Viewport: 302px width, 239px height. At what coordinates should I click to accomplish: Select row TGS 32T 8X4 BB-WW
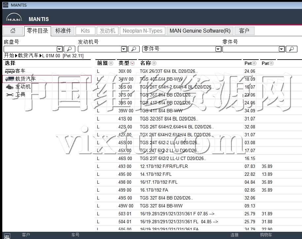[x=161, y=206]
